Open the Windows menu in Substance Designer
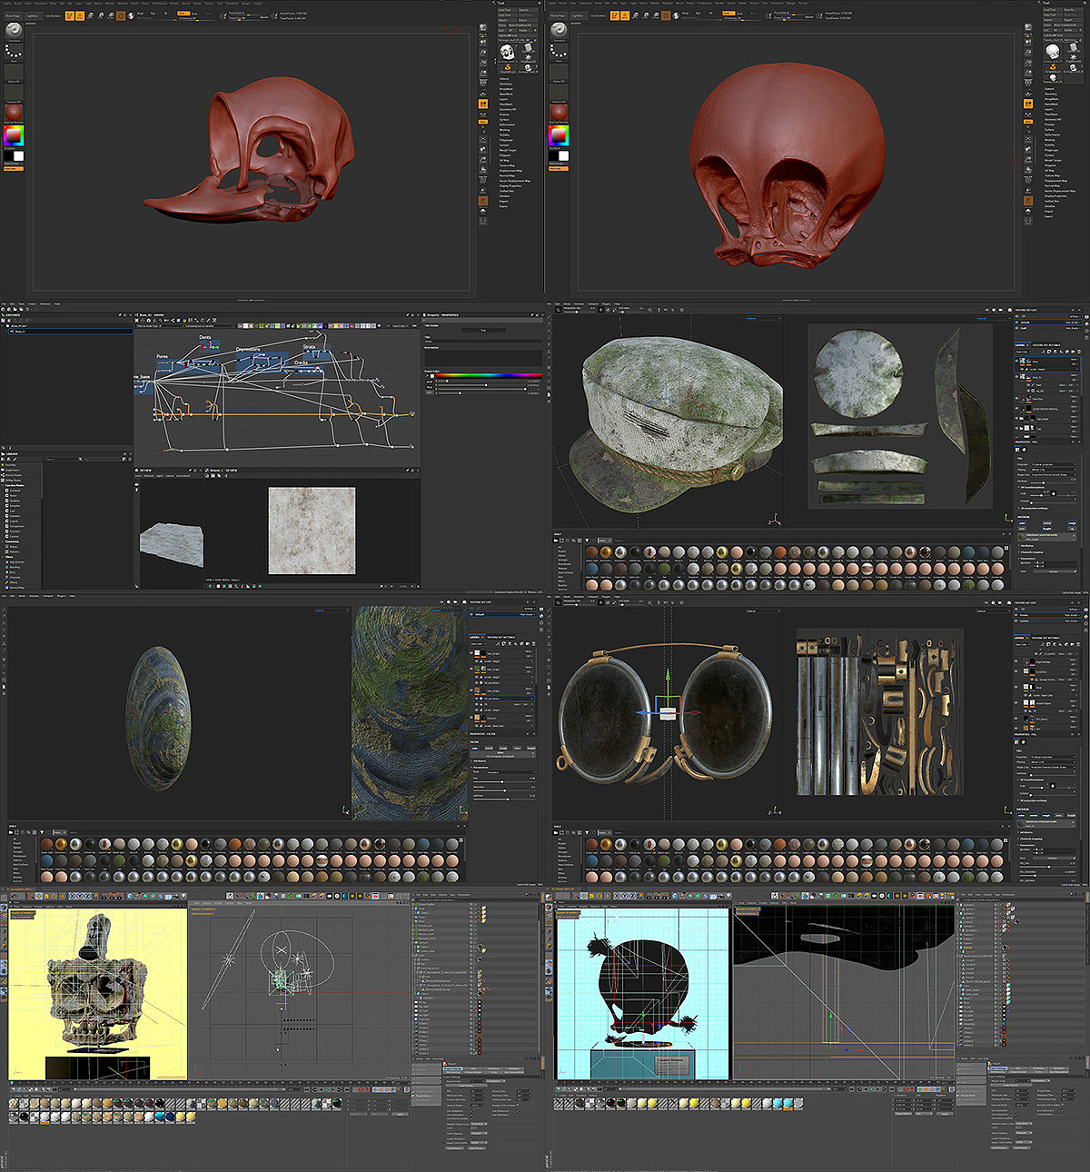This screenshot has width=1090, height=1172. click(x=45, y=303)
